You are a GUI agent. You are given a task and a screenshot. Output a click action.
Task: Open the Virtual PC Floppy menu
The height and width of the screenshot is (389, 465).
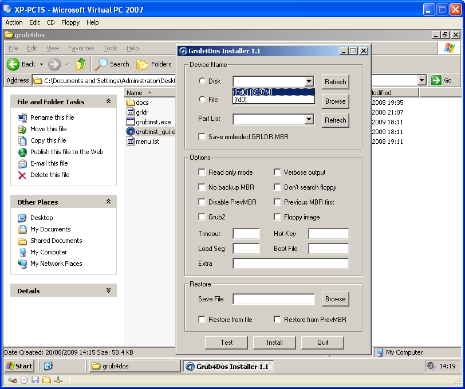[x=70, y=22]
